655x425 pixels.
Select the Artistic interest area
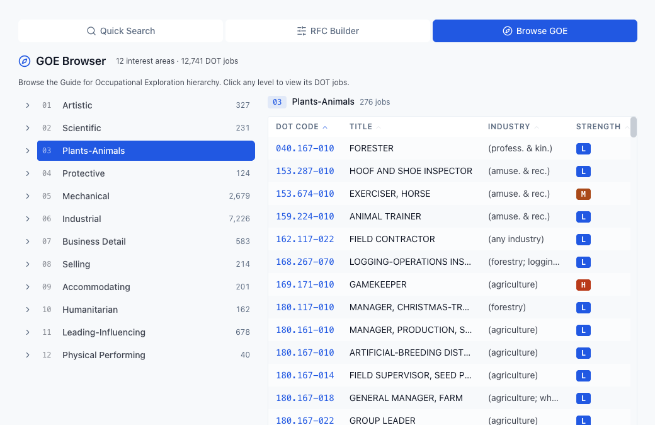[145, 105]
